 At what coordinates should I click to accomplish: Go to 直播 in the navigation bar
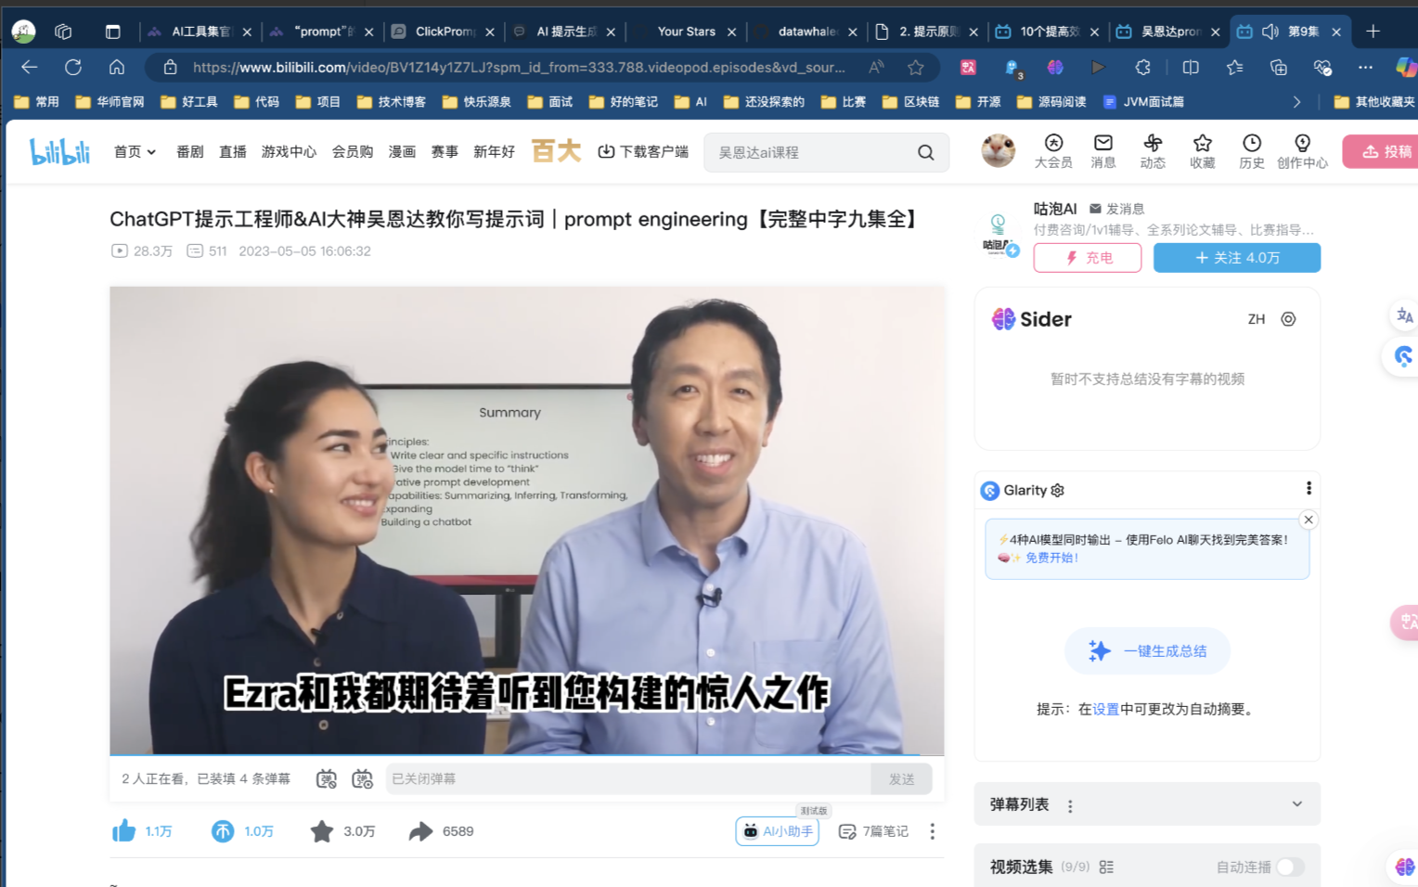[232, 151]
